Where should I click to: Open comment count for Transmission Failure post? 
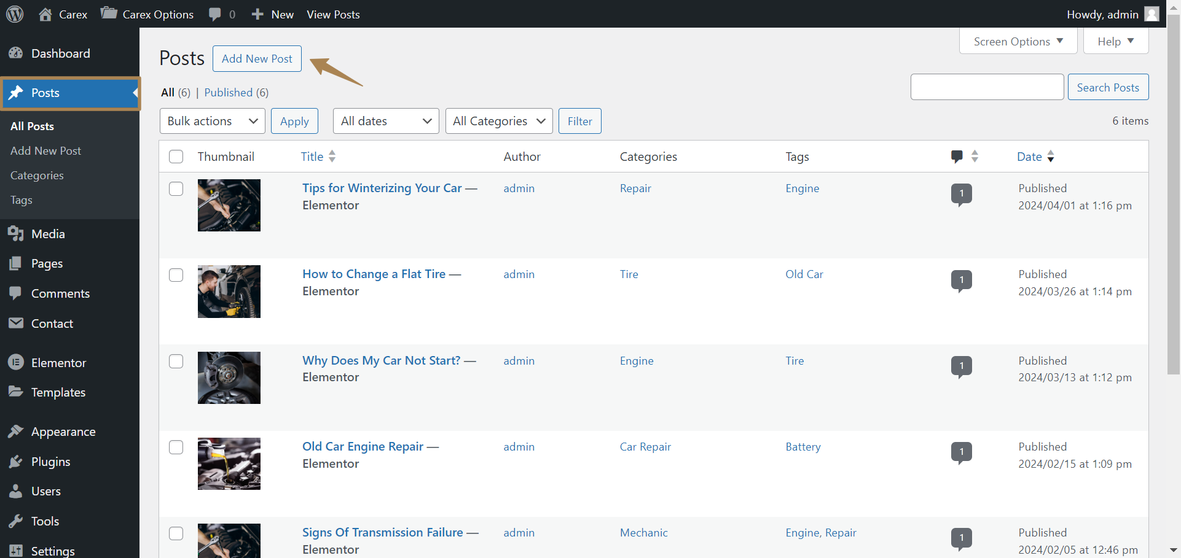[x=962, y=539]
